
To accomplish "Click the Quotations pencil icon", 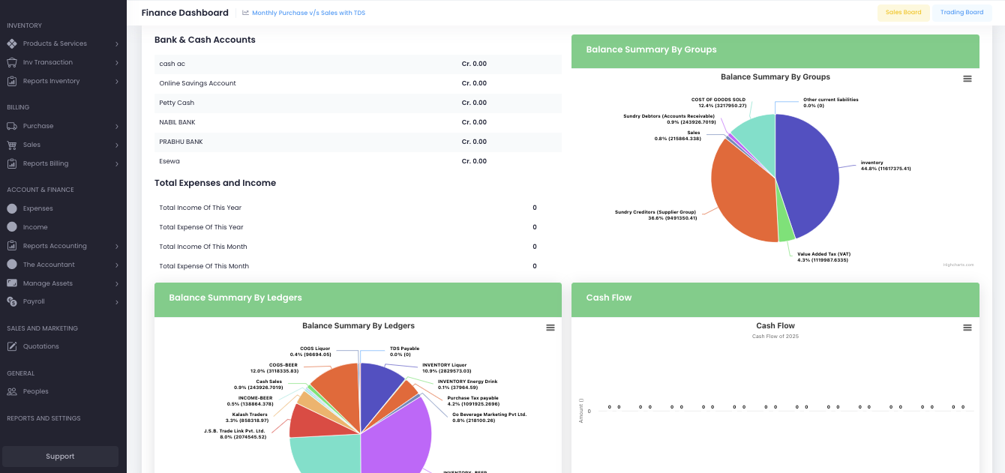I will click(x=12, y=346).
